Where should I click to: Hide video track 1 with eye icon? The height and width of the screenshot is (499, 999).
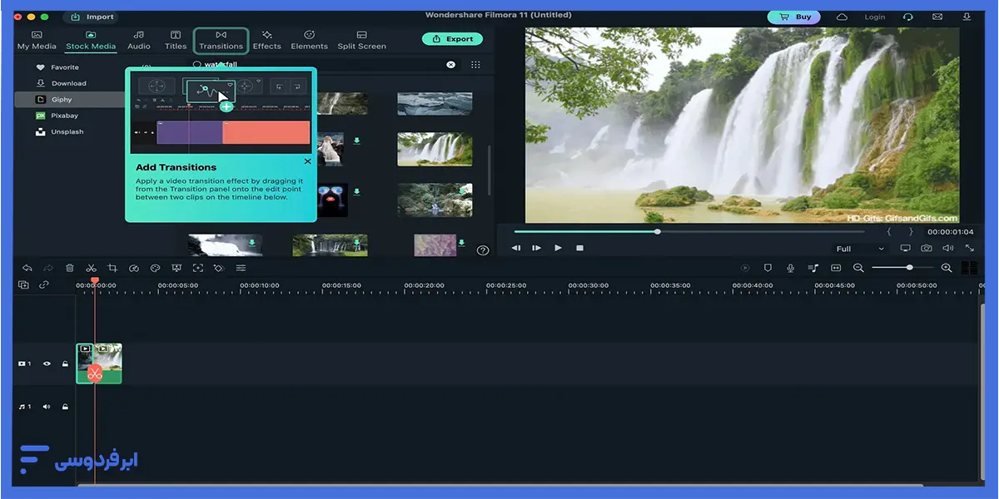47,363
